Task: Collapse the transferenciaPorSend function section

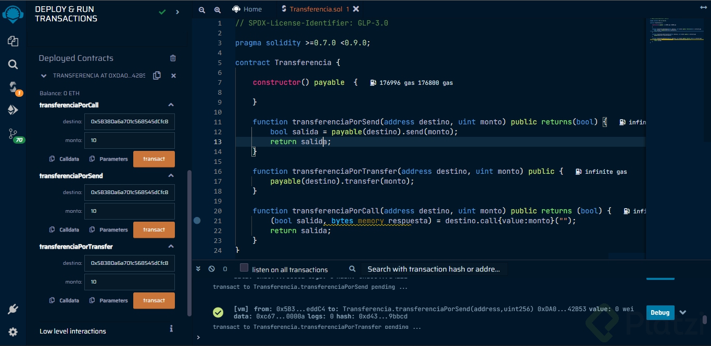Action: (171, 176)
